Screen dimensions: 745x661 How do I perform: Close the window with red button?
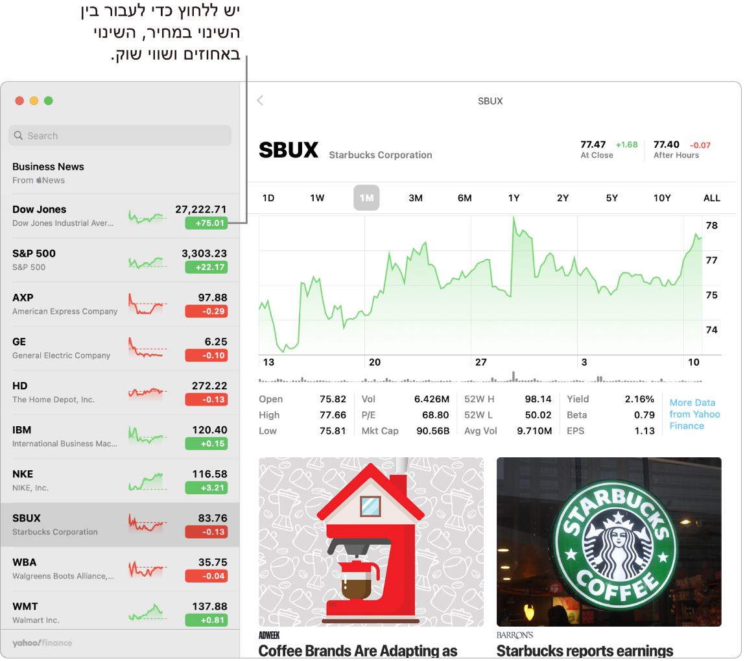pos(19,101)
